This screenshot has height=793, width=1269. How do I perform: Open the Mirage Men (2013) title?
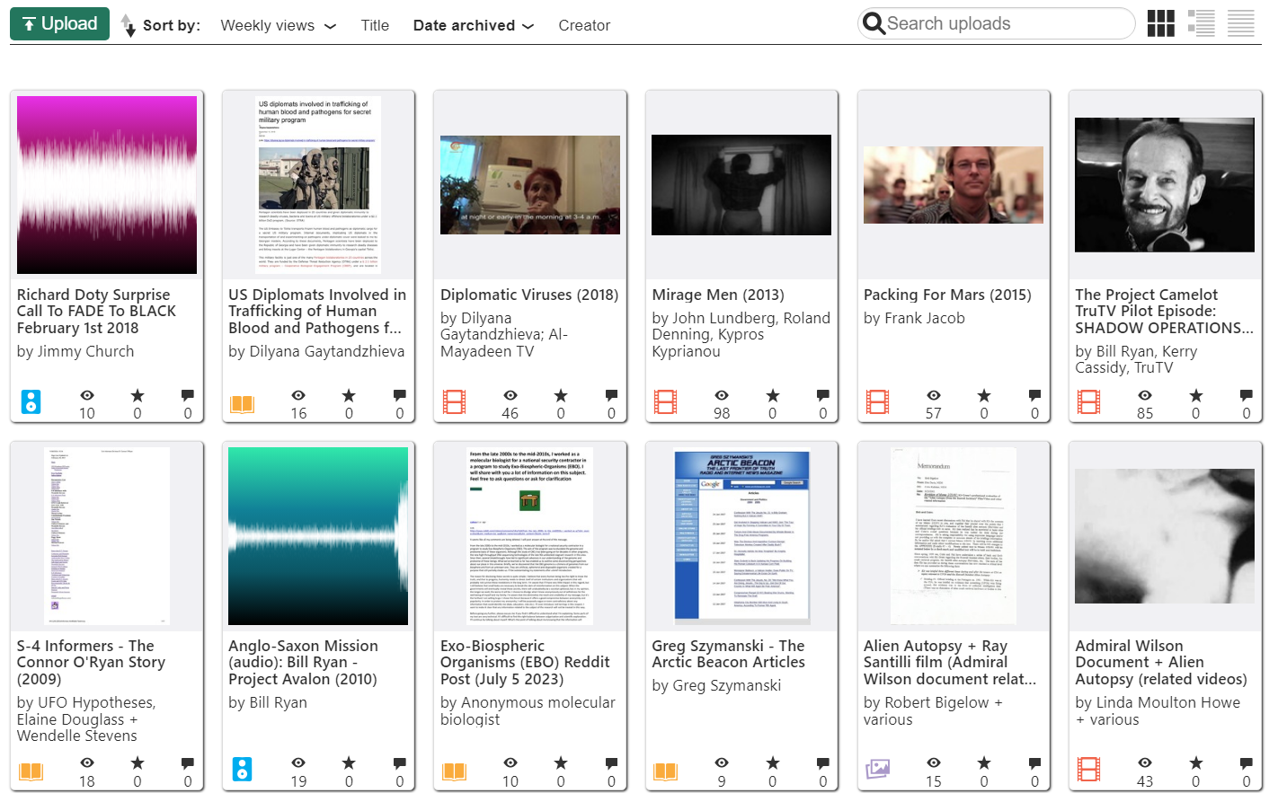pyautogui.click(x=718, y=295)
